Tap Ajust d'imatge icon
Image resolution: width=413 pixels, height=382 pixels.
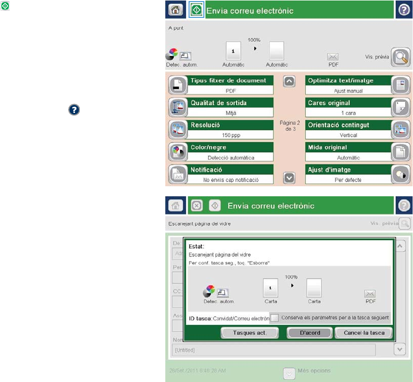400,174
